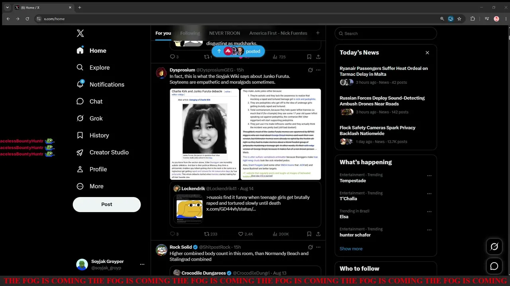Open the Explore page
Viewport: 510px width, 286px height.
point(93,68)
